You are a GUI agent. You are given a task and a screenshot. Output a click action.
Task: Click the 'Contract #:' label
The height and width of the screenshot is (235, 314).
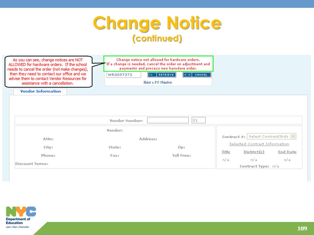pos(234,137)
